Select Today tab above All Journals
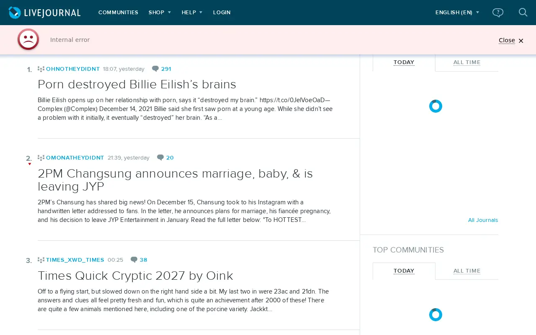536x335 pixels. point(404,62)
